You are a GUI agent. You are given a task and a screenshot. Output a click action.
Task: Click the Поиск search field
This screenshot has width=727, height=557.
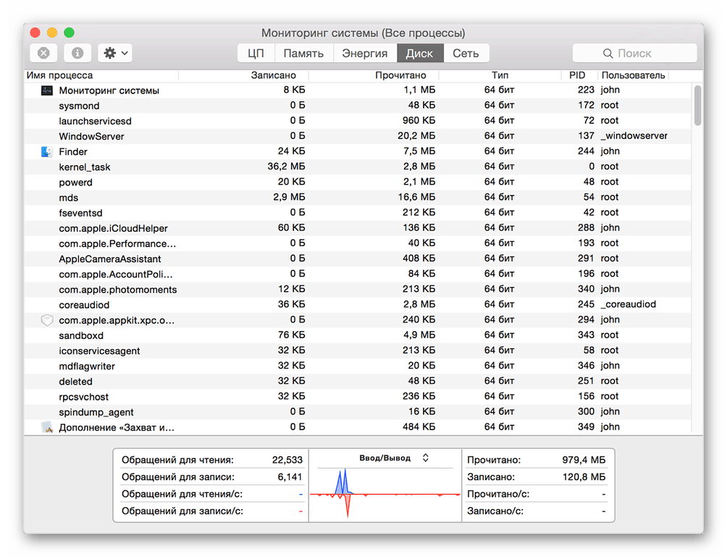pyautogui.click(x=635, y=54)
